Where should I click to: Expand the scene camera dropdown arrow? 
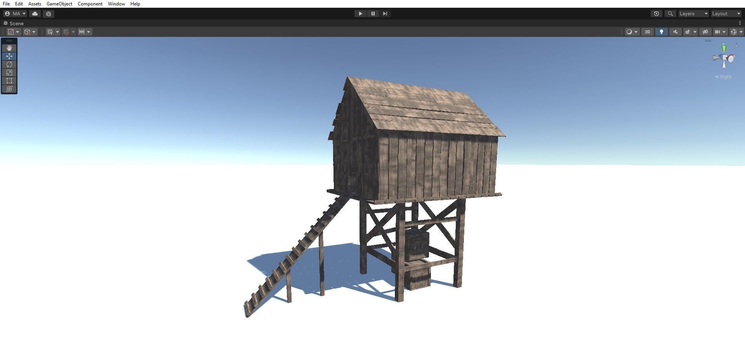[724, 32]
